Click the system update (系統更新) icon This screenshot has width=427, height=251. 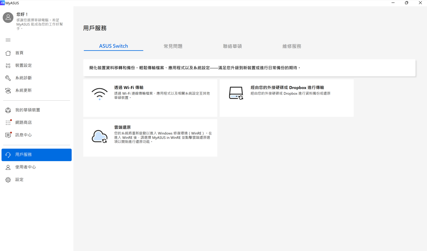pos(8,90)
